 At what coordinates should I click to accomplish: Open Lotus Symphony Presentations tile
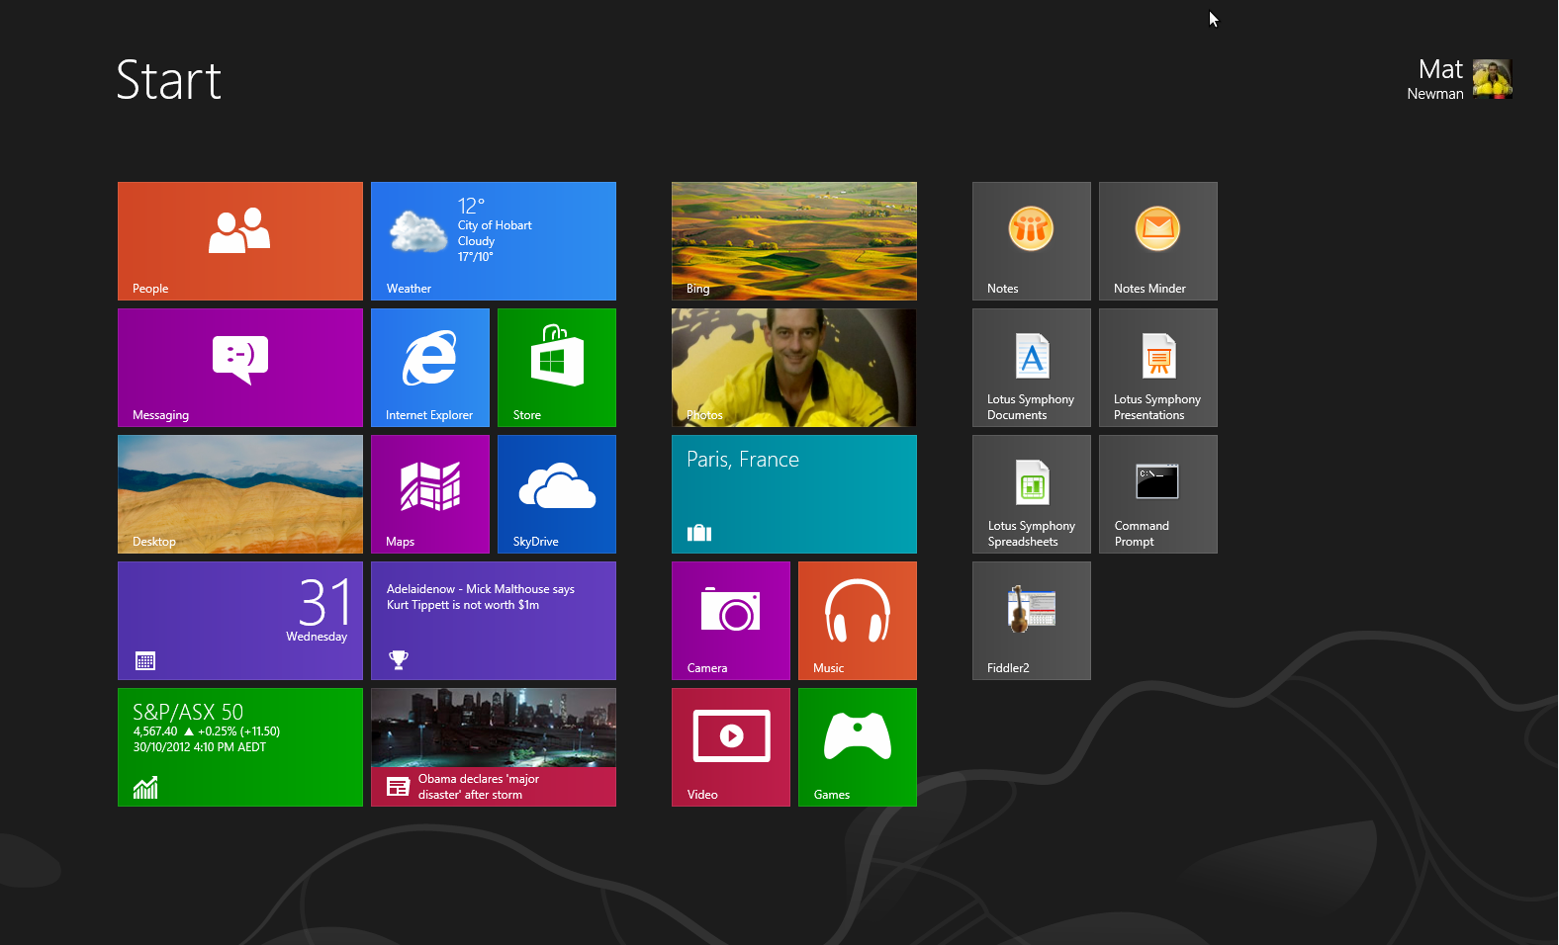pyautogui.click(x=1158, y=368)
